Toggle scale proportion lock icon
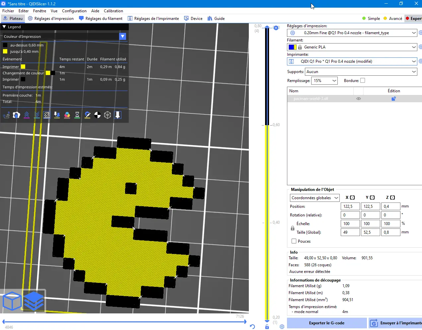The image size is (422, 330). click(293, 228)
